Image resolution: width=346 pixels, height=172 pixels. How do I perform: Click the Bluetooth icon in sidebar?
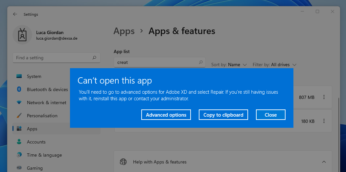click(19, 89)
